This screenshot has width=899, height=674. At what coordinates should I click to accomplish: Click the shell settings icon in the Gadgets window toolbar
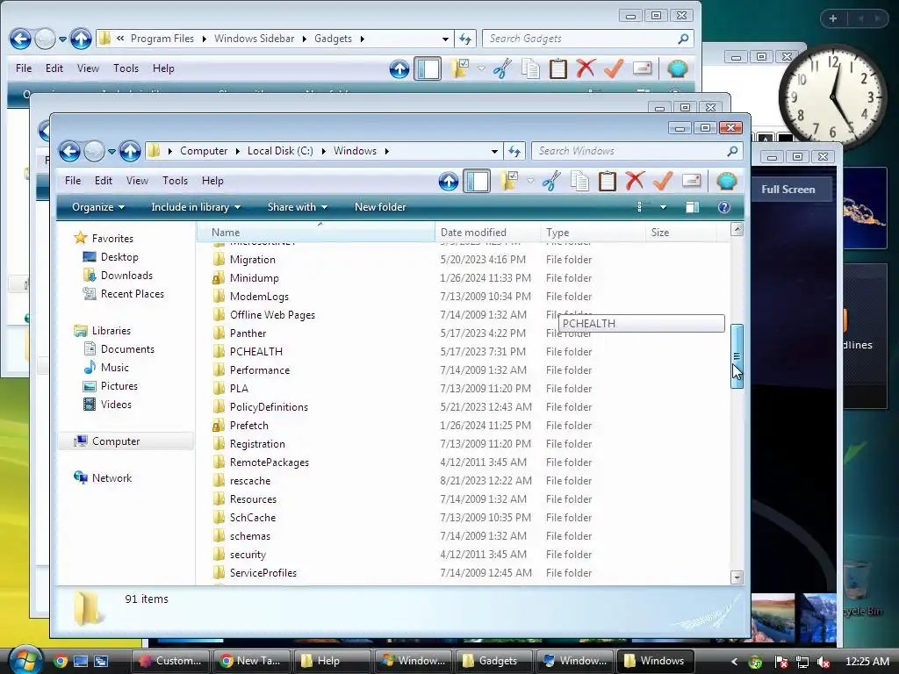(677, 68)
